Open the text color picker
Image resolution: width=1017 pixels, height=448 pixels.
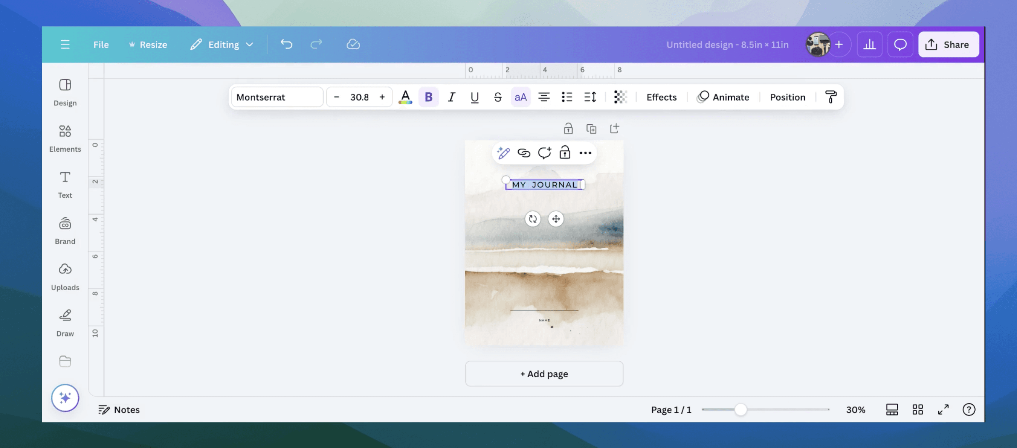(x=405, y=97)
